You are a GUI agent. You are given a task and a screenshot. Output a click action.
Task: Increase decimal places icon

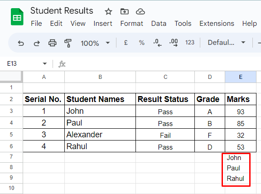174,43
